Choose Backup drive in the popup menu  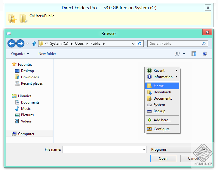[162, 111]
